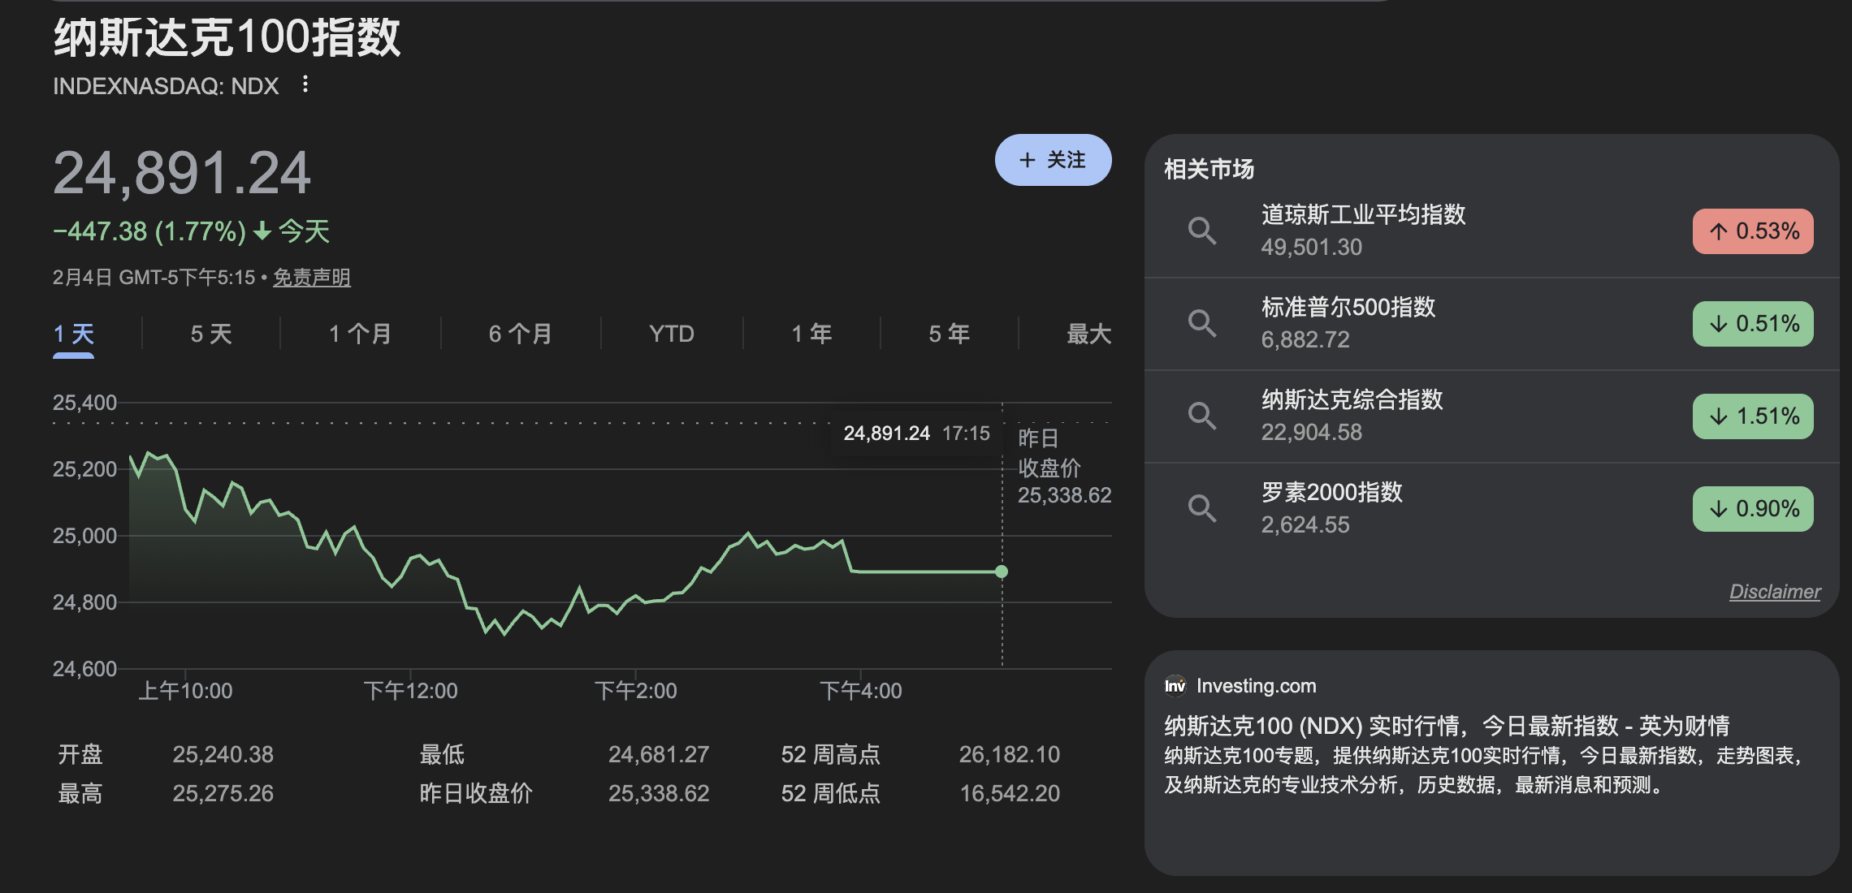Click the green endpoint dot on the chart
1852x893 pixels.
point(1002,572)
